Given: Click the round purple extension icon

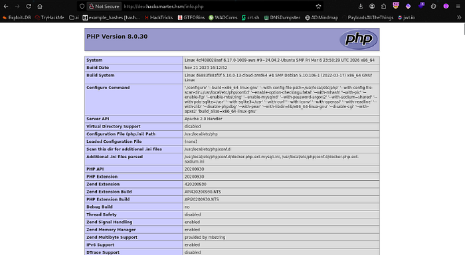Looking at the screenshot, I should (446, 6).
